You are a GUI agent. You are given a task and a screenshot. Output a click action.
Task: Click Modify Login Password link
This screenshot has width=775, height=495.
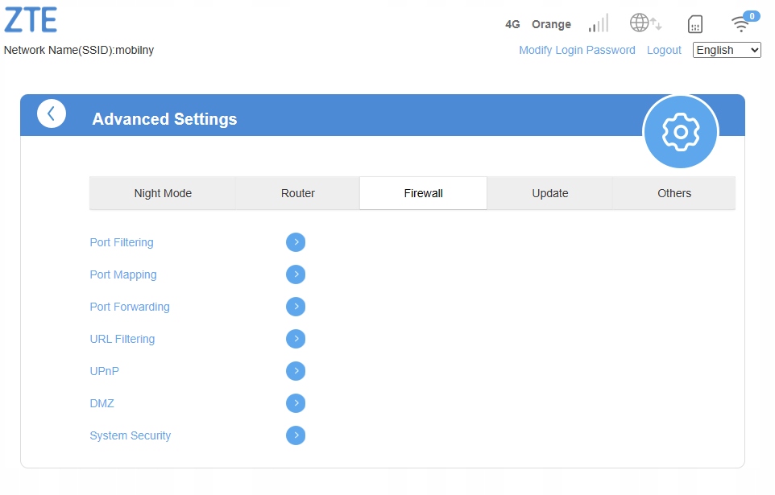click(577, 50)
